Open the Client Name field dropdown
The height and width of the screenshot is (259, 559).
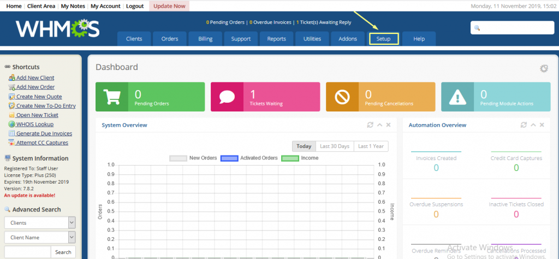click(x=40, y=237)
